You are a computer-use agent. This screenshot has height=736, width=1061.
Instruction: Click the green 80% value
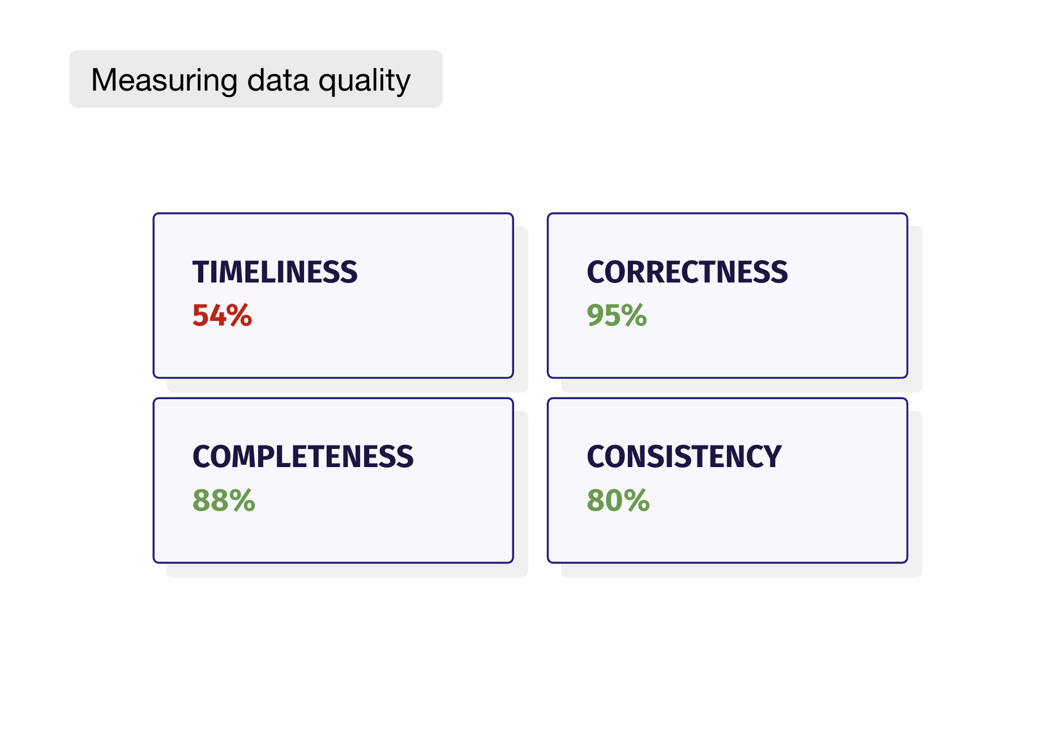tap(618, 500)
